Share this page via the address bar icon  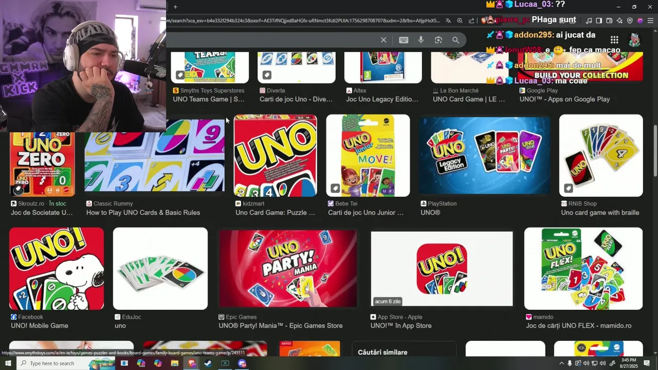coord(471,21)
